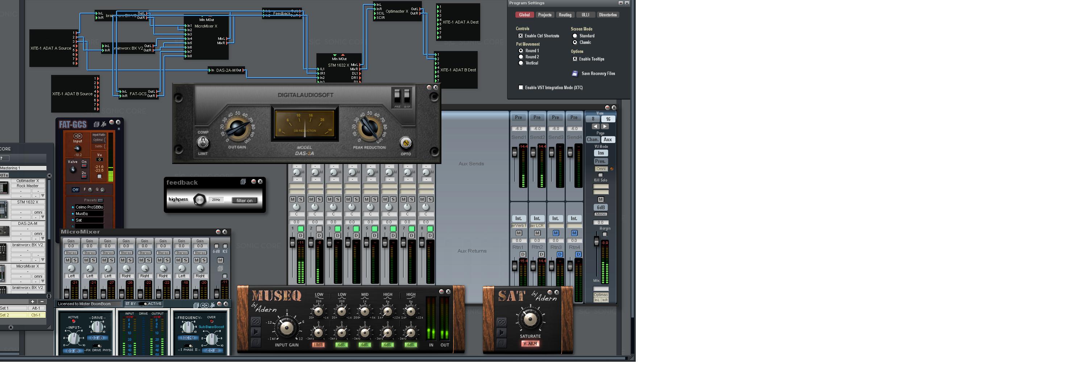This screenshot has width=1067, height=391.
Task: Expand Optimaster X dropdown arrow in sidebar
Action: [x=43, y=196]
